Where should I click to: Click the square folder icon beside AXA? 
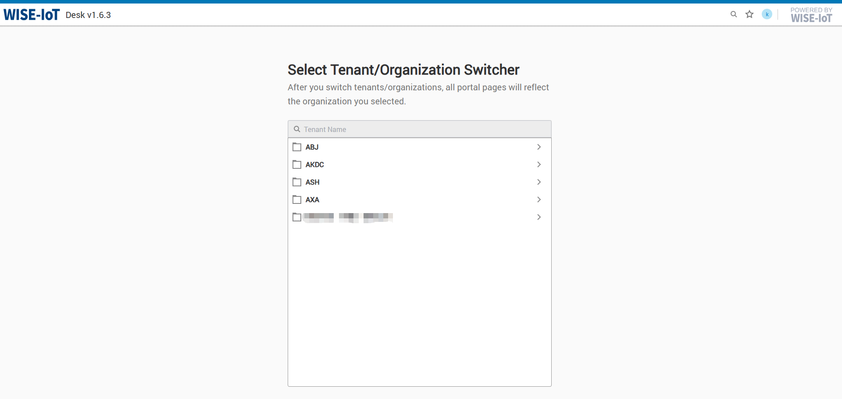[x=296, y=199]
